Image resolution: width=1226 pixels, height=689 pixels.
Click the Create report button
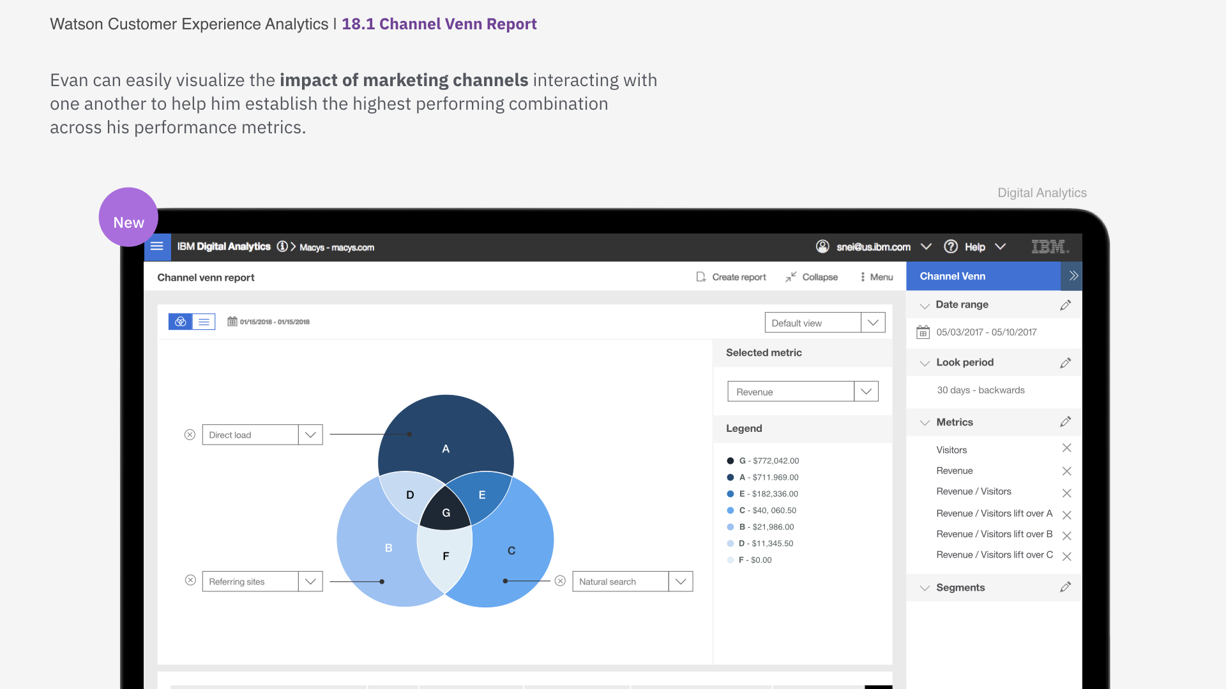click(x=731, y=277)
